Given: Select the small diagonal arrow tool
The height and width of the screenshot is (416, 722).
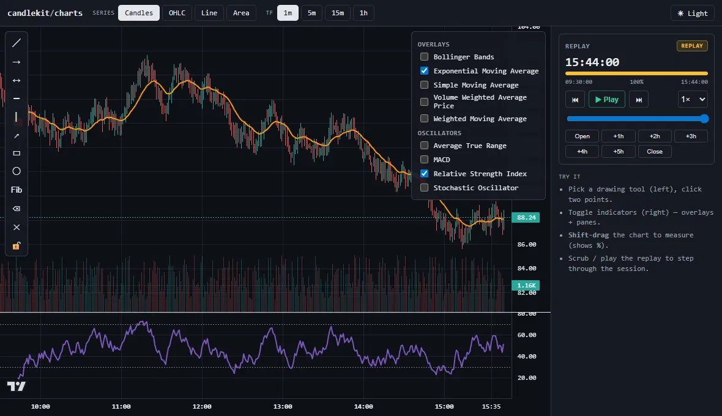Looking at the screenshot, I should 17,135.
